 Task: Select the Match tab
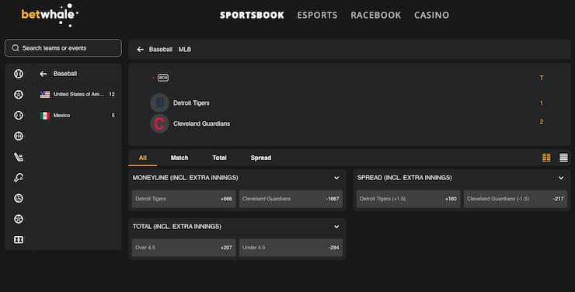click(x=179, y=158)
